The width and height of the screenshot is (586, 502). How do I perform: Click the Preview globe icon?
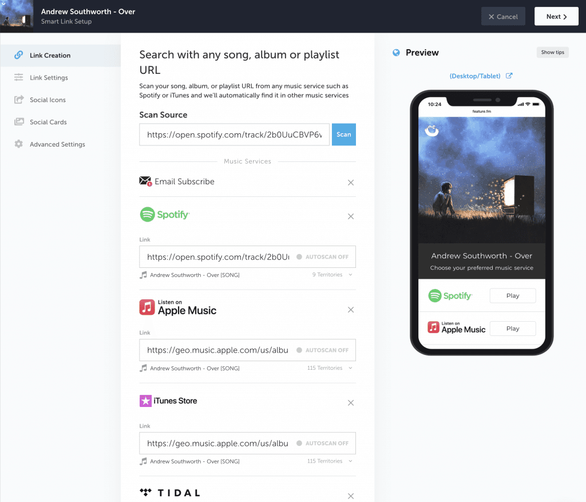pyautogui.click(x=396, y=53)
